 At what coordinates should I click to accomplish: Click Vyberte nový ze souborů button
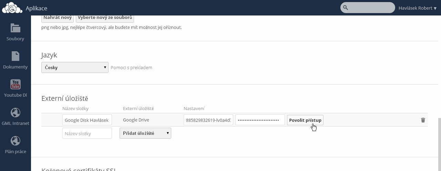(105, 18)
